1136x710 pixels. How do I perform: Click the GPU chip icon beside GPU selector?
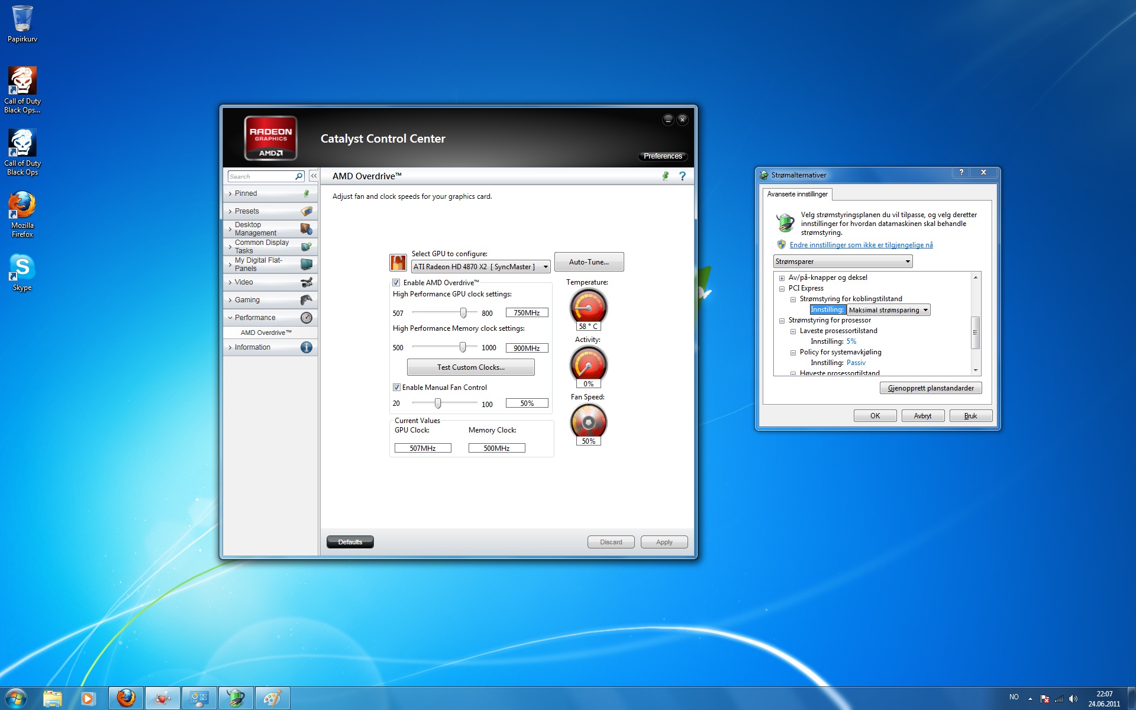pyautogui.click(x=398, y=262)
